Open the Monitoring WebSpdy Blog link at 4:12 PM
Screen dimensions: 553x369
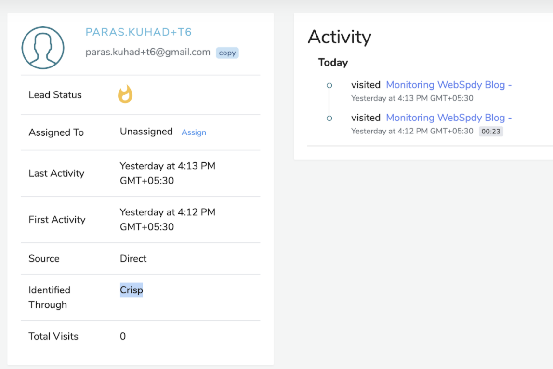[x=448, y=118]
